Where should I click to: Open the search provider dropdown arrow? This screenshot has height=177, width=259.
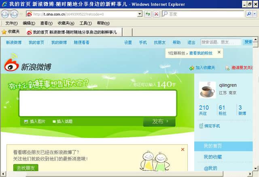point(255,14)
